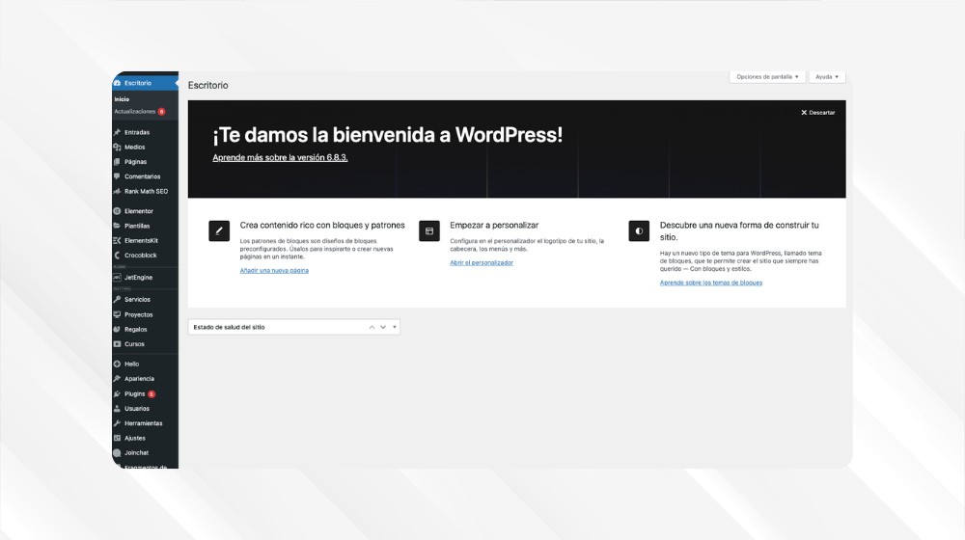This screenshot has width=965, height=540.
Task: Click the half-circle block themes icon
Action: pyautogui.click(x=639, y=231)
